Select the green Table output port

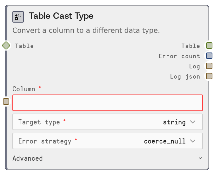pos(209,45)
